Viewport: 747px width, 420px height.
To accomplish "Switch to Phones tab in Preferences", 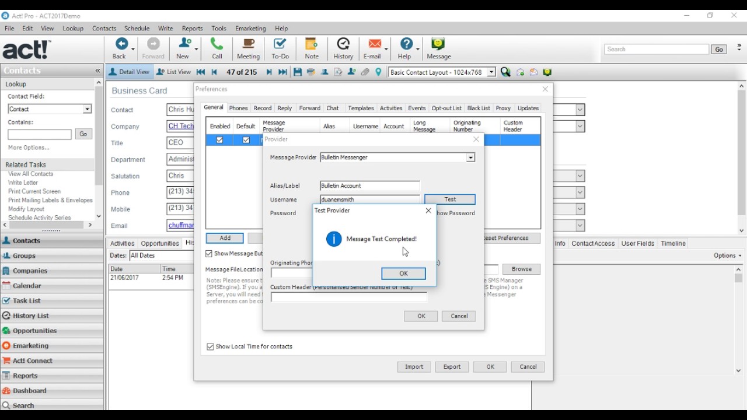I will [x=238, y=108].
